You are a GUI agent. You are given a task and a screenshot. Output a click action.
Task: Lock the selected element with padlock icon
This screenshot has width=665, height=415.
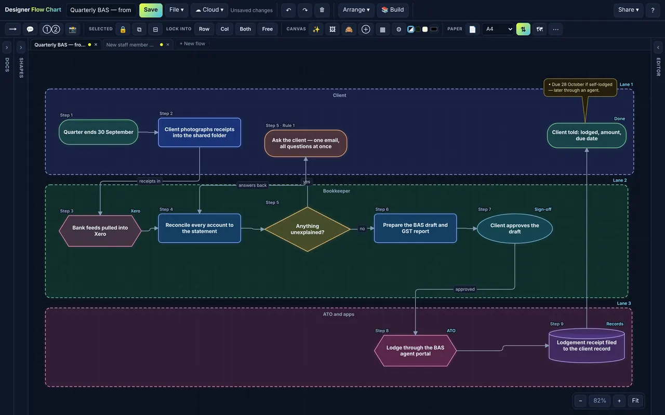pos(123,29)
